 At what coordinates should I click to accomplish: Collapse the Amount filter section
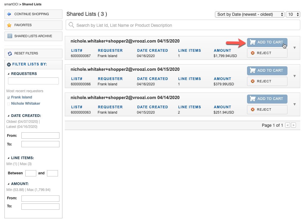coord(8,184)
